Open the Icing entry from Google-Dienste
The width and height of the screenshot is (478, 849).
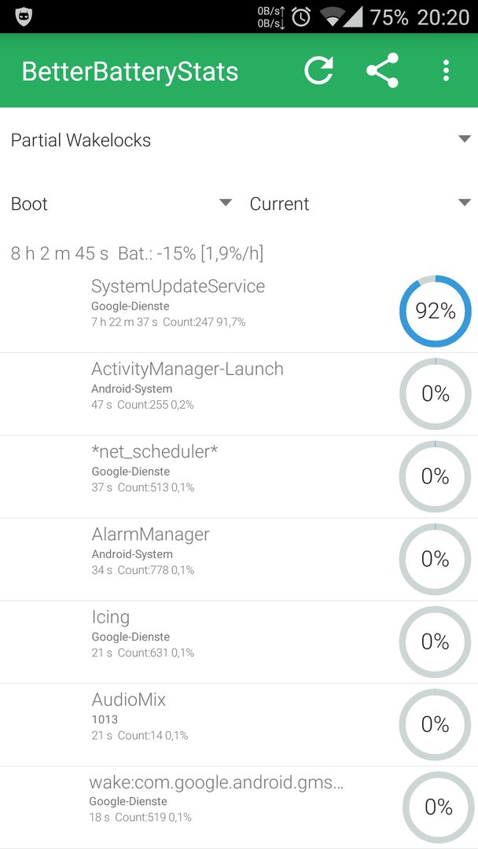pos(239,642)
